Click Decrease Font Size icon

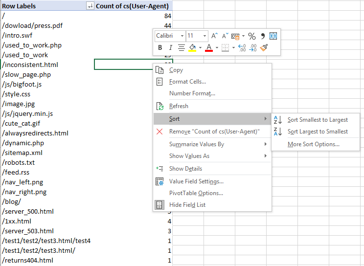click(x=225, y=36)
